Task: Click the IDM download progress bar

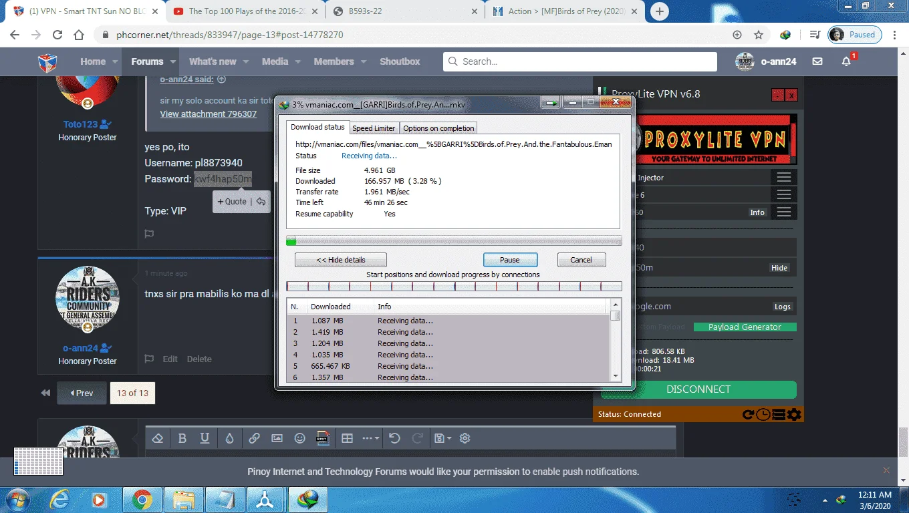Action: coord(454,240)
